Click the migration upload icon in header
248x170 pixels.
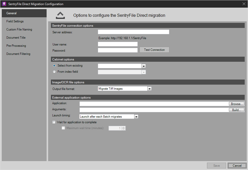click(x=60, y=15)
